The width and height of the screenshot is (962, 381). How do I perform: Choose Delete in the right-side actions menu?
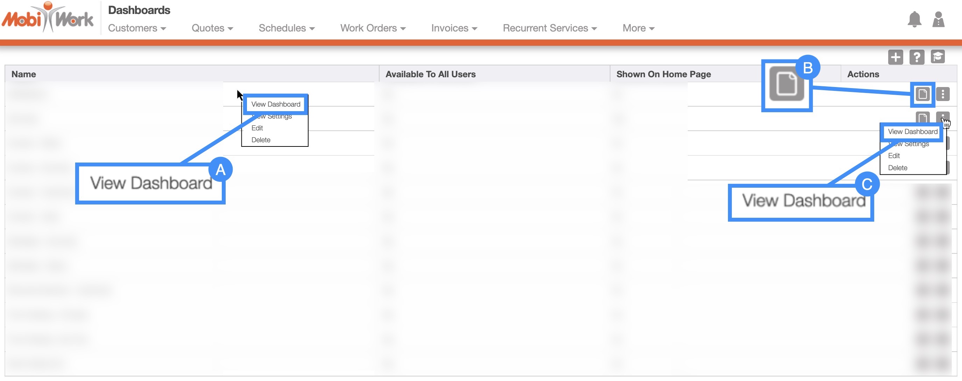pos(897,168)
